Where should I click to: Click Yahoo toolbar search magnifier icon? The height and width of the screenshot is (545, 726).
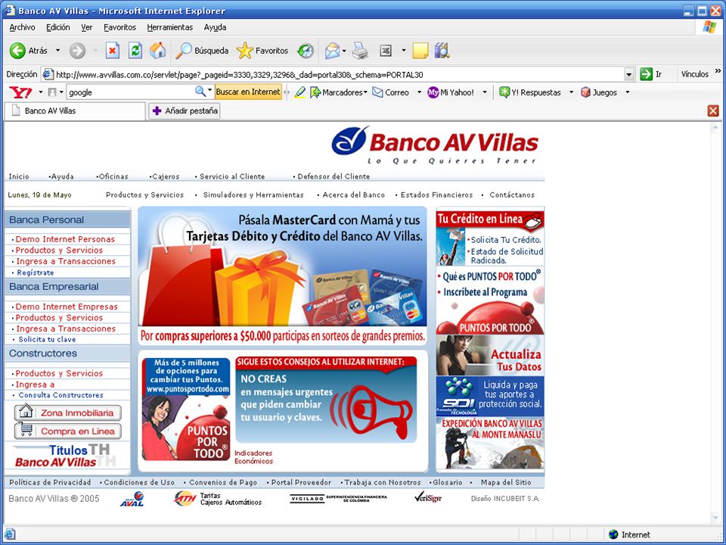click(x=200, y=92)
